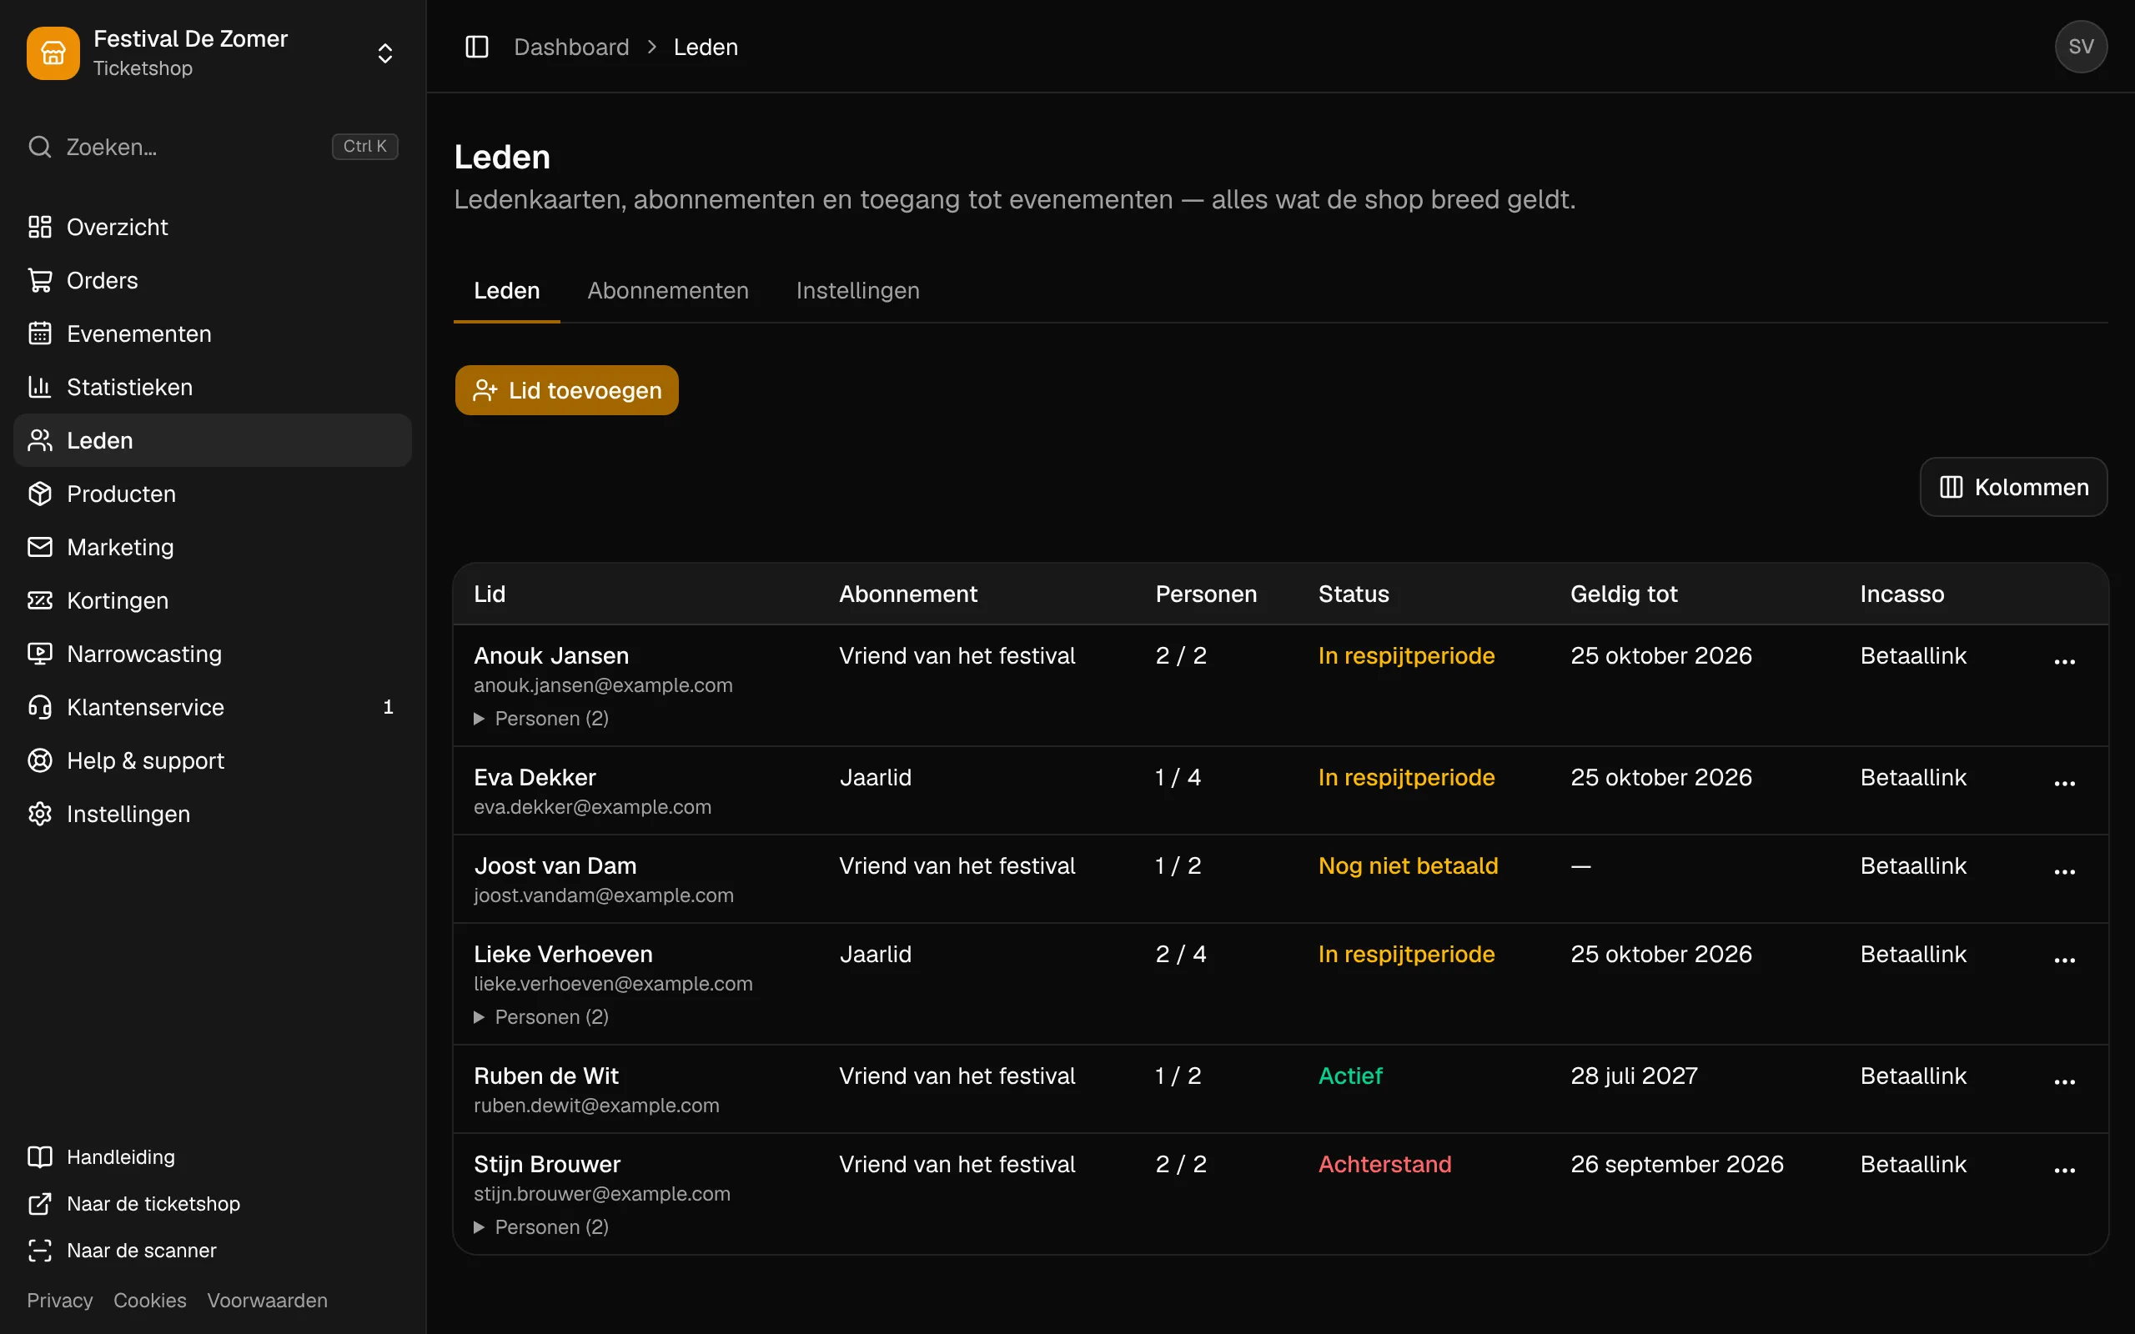Open the SV user avatar menu
The width and height of the screenshot is (2135, 1334).
pyautogui.click(x=2080, y=47)
